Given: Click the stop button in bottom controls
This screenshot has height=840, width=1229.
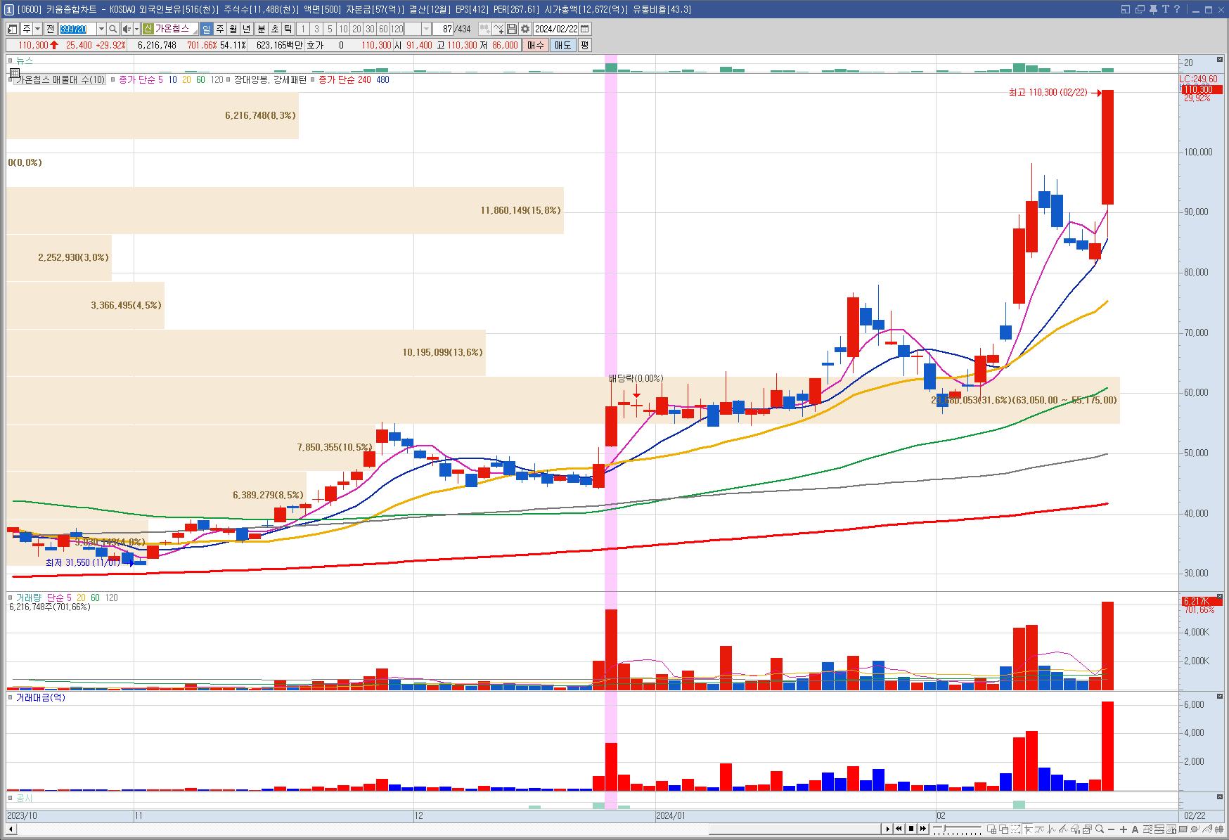Looking at the screenshot, I should tap(911, 829).
